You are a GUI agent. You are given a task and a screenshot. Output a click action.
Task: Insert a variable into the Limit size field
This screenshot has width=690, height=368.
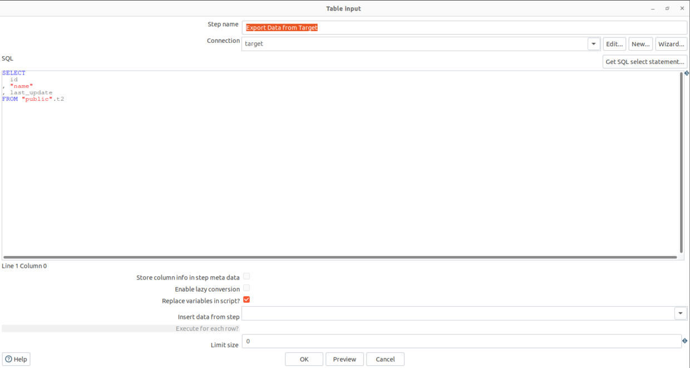[686, 341]
